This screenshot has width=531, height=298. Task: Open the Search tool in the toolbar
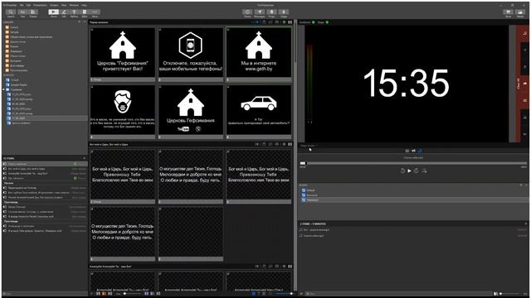tap(11, 13)
